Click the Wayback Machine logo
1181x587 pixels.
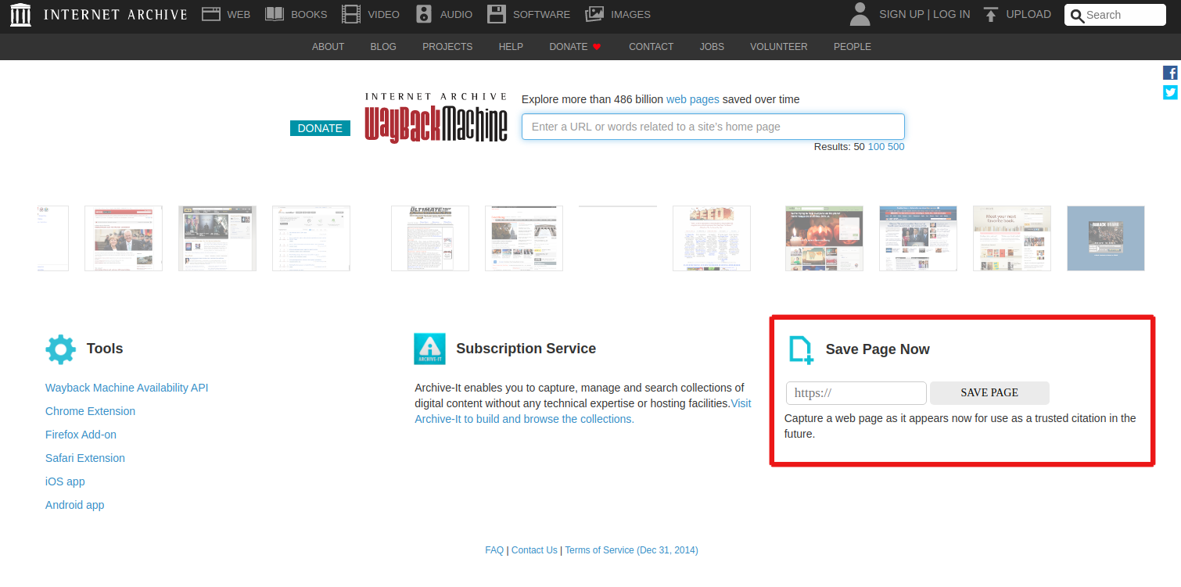point(436,118)
